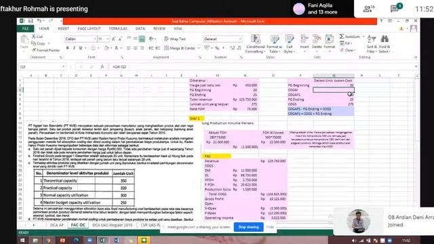
Task: Toggle Align Left in Alignment group
Action: 129,48
